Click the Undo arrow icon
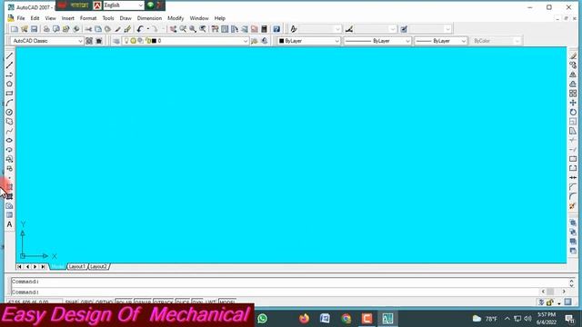 click(x=140, y=29)
